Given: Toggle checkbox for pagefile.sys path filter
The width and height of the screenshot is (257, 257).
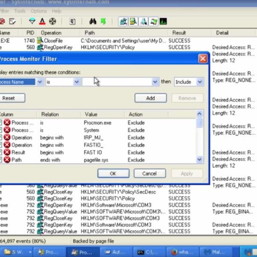Looking at the screenshot, I should pyautogui.click(x=1, y=160).
